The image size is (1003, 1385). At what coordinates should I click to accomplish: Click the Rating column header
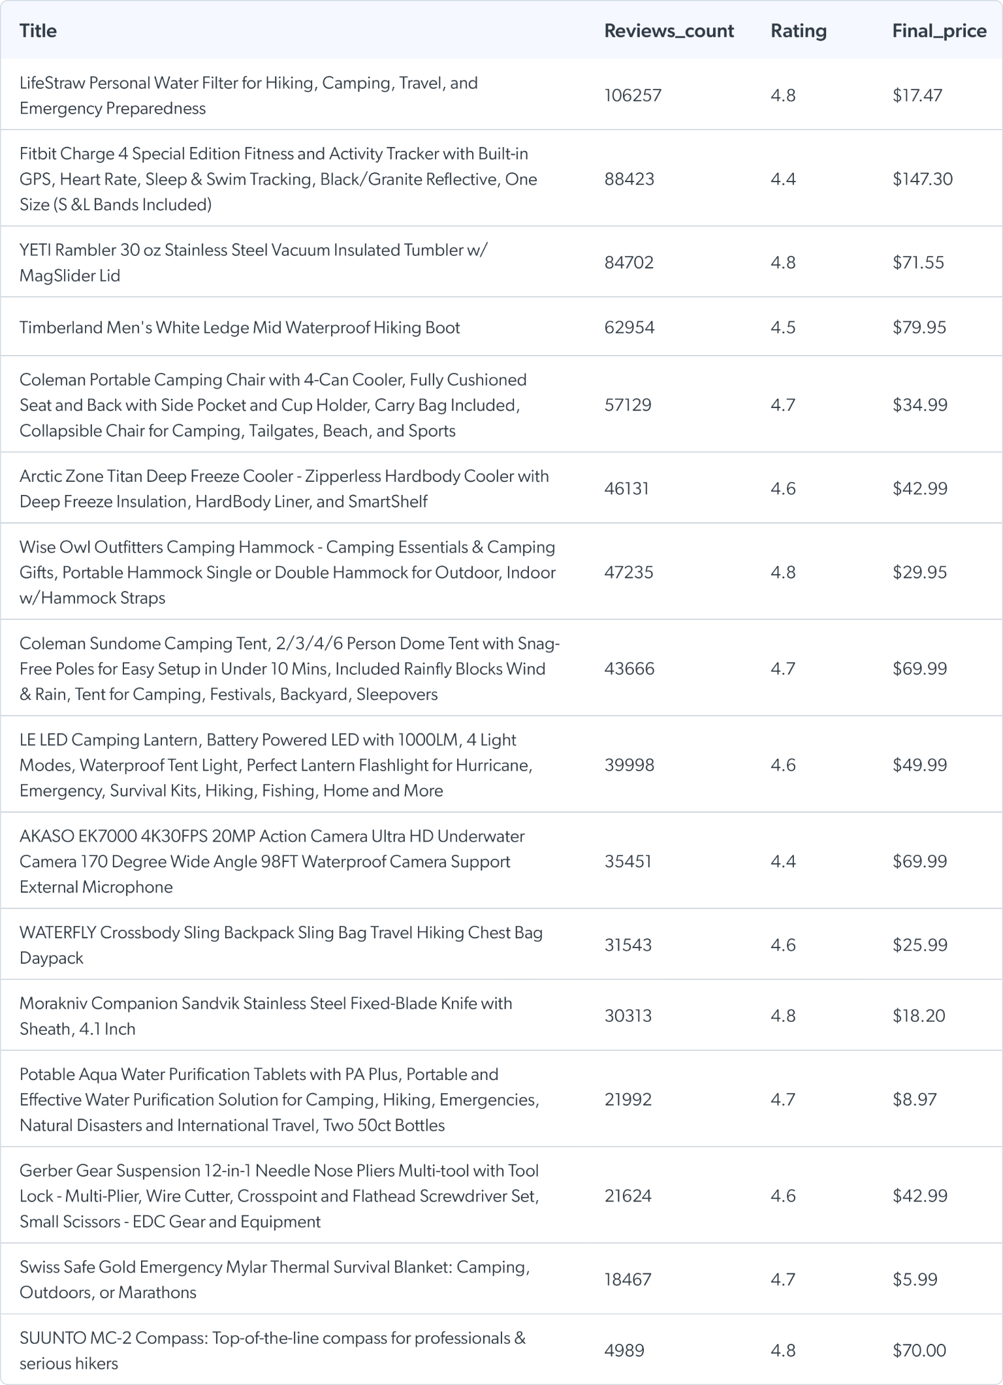tap(798, 31)
